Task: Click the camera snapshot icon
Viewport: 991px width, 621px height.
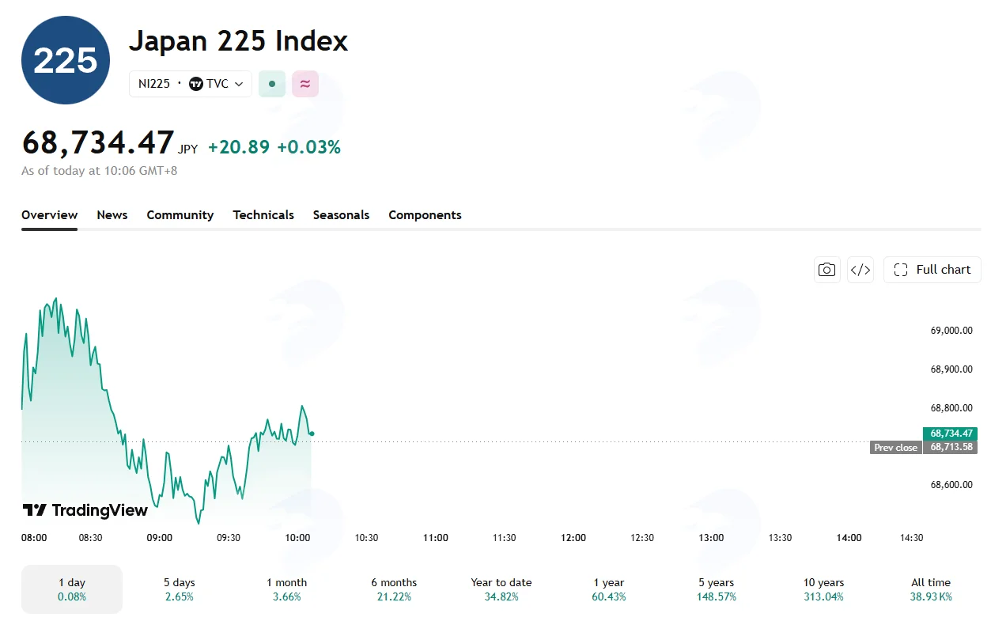Action: point(827,270)
